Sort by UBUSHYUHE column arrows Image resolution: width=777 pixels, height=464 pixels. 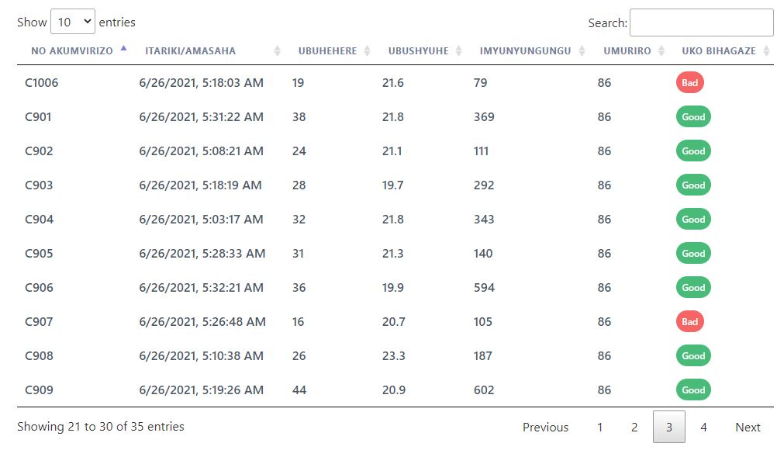tap(459, 50)
